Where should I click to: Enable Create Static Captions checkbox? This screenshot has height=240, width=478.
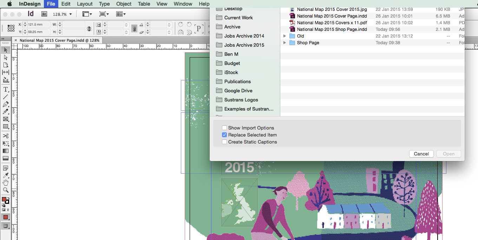coord(224,142)
